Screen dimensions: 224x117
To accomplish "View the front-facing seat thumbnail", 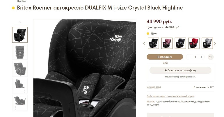I will pos(20,52).
